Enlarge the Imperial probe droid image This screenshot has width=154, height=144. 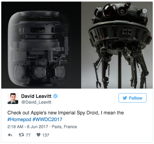point(117,45)
